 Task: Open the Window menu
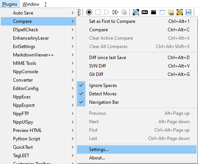pos(31,4)
